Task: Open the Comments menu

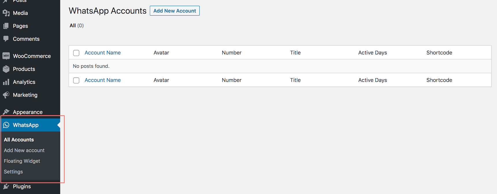Action: click(30, 39)
